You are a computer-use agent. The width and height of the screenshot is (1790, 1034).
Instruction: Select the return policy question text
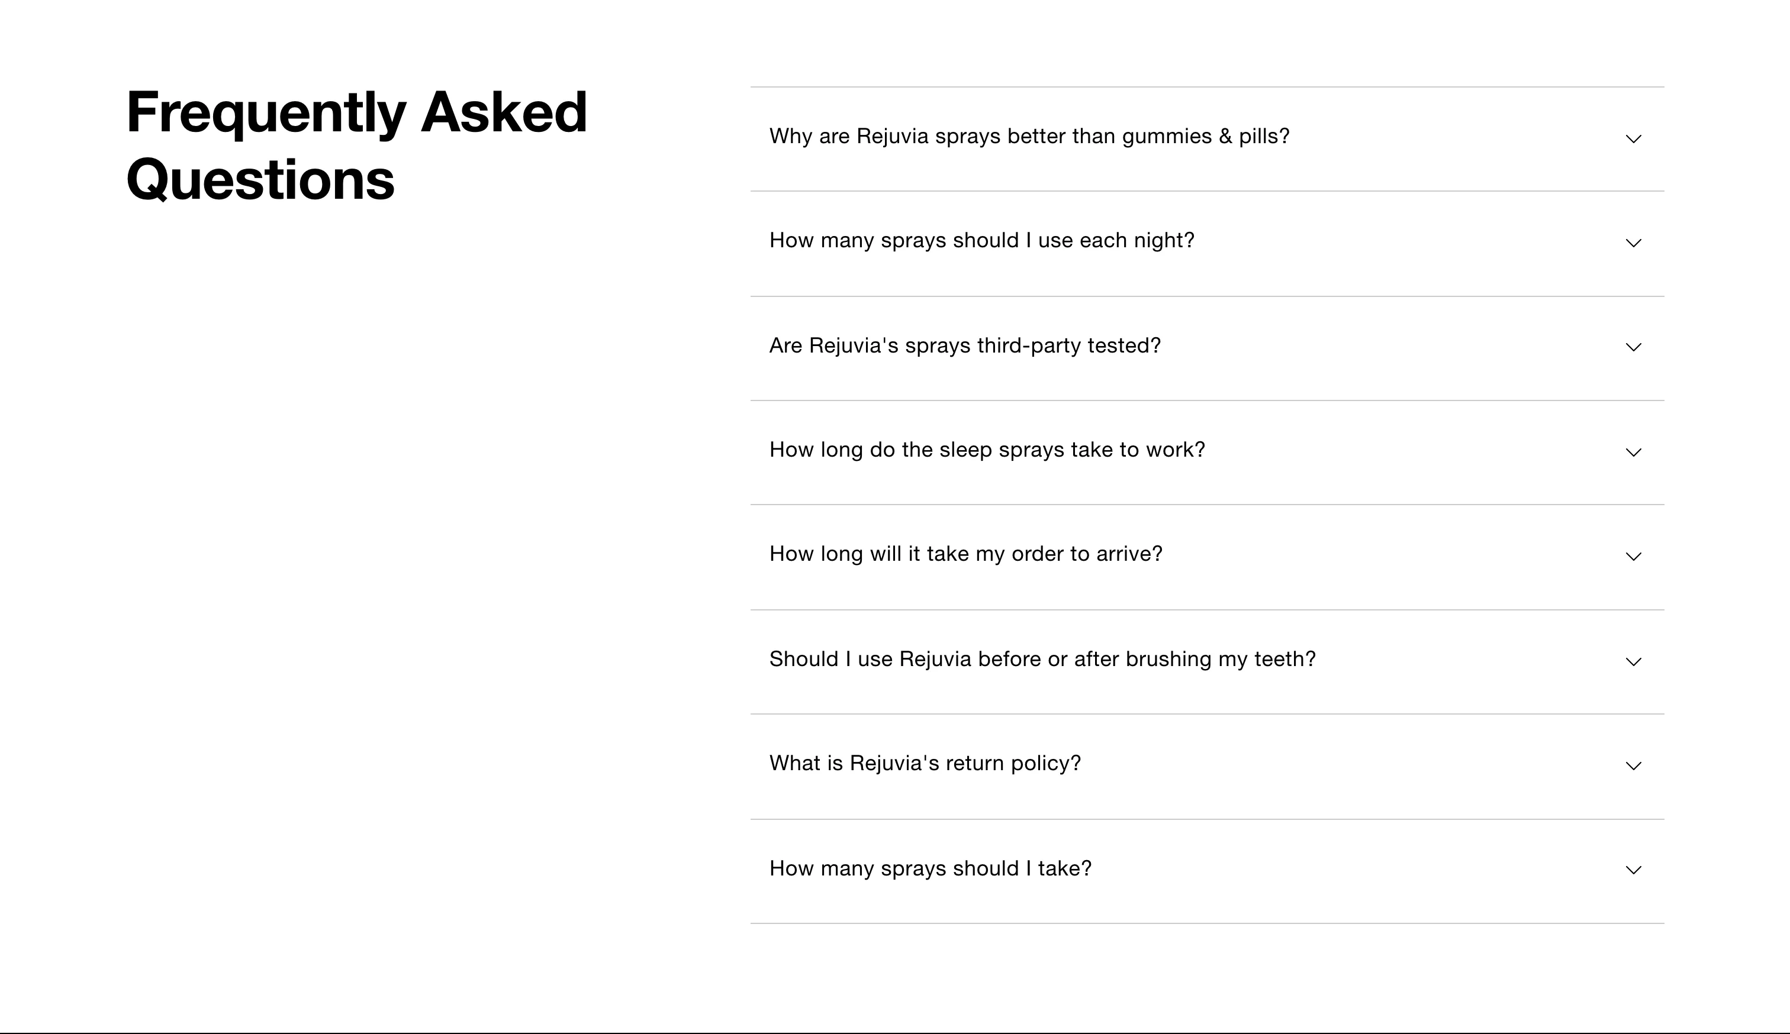click(x=925, y=764)
